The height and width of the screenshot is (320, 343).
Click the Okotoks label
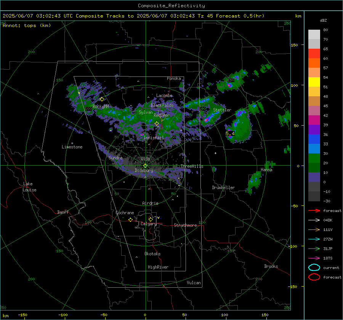152,254
